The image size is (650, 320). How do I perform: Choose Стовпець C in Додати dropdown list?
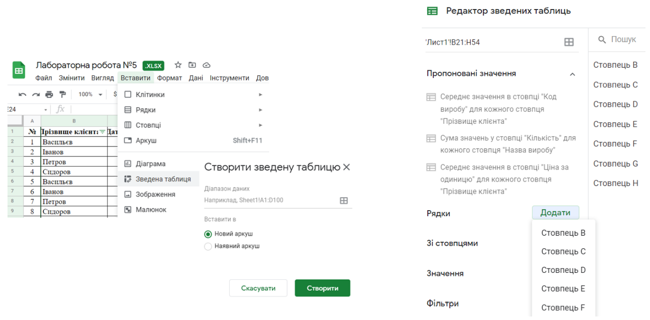(x=563, y=252)
